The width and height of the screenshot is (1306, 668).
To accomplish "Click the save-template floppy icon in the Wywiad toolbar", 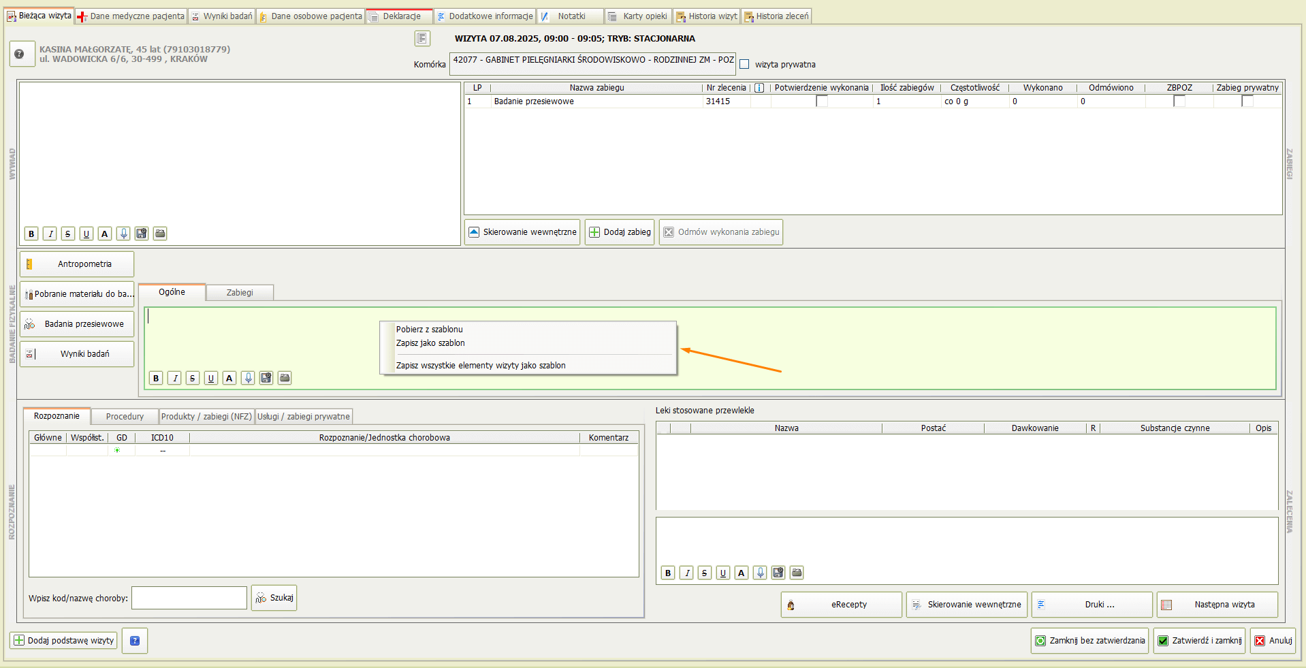I will coord(142,234).
